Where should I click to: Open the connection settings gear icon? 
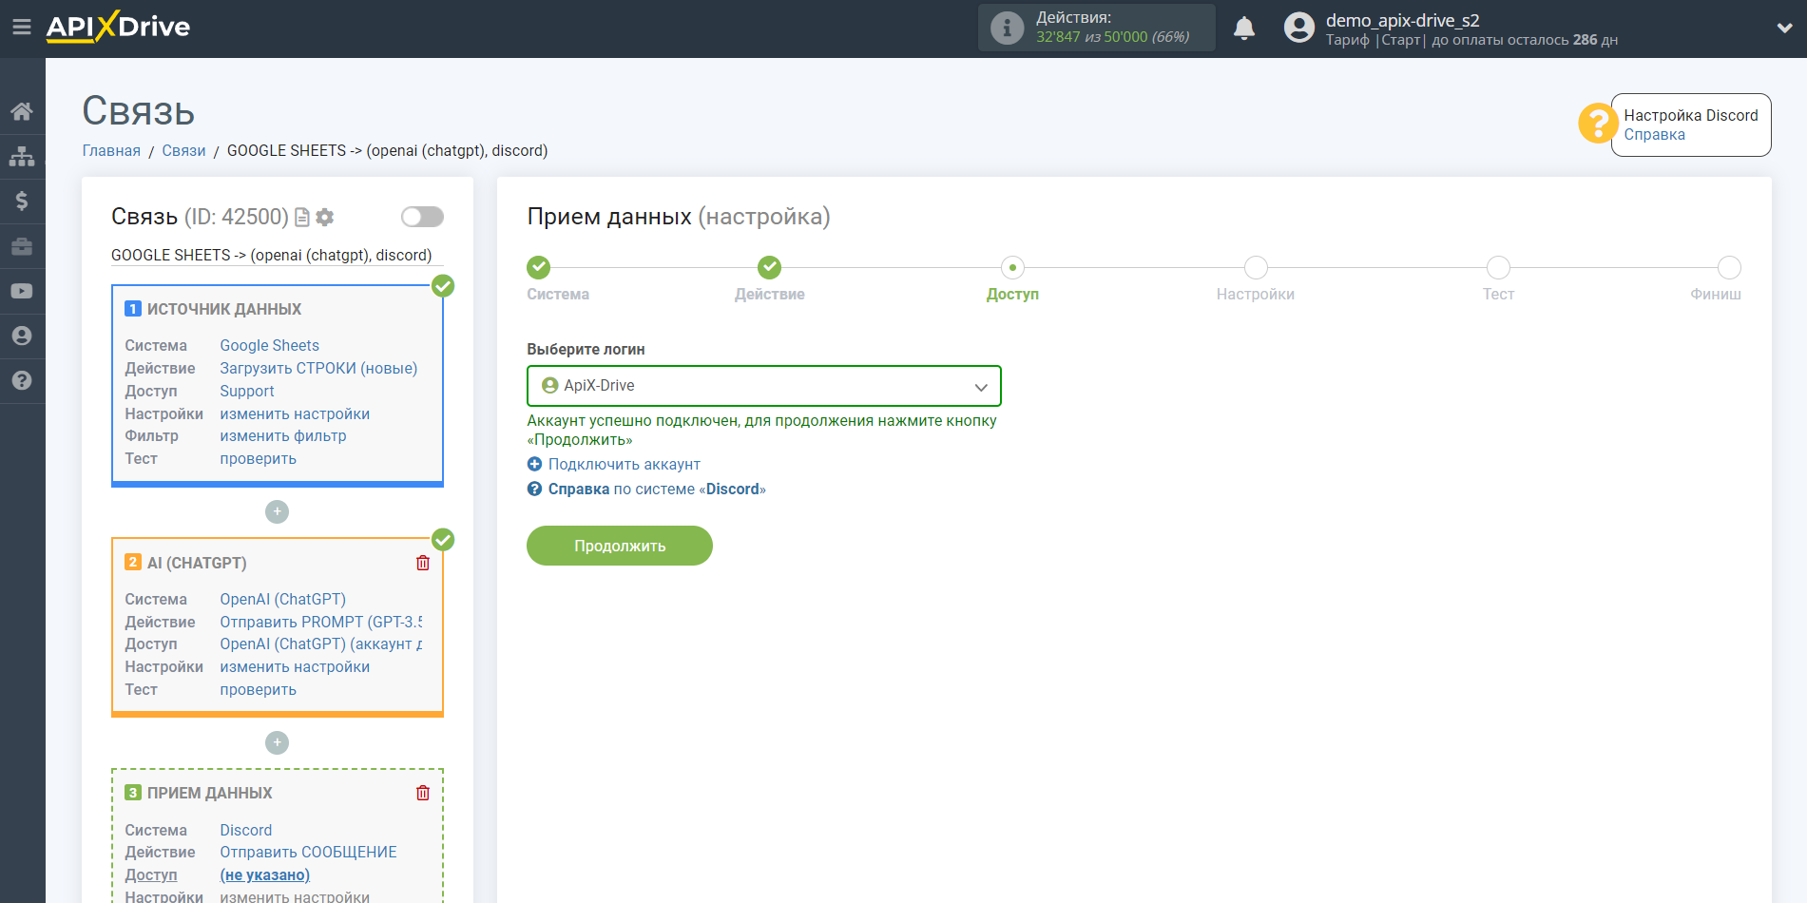pyautogui.click(x=325, y=218)
